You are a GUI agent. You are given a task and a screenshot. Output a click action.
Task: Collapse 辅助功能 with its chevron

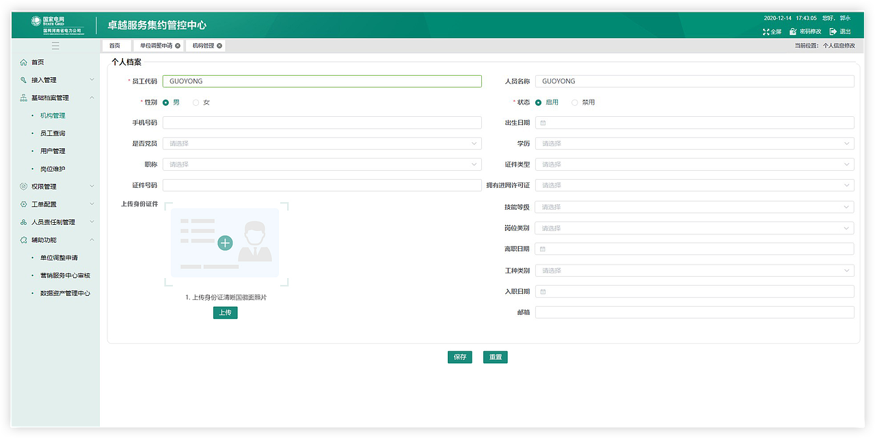click(x=92, y=240)
